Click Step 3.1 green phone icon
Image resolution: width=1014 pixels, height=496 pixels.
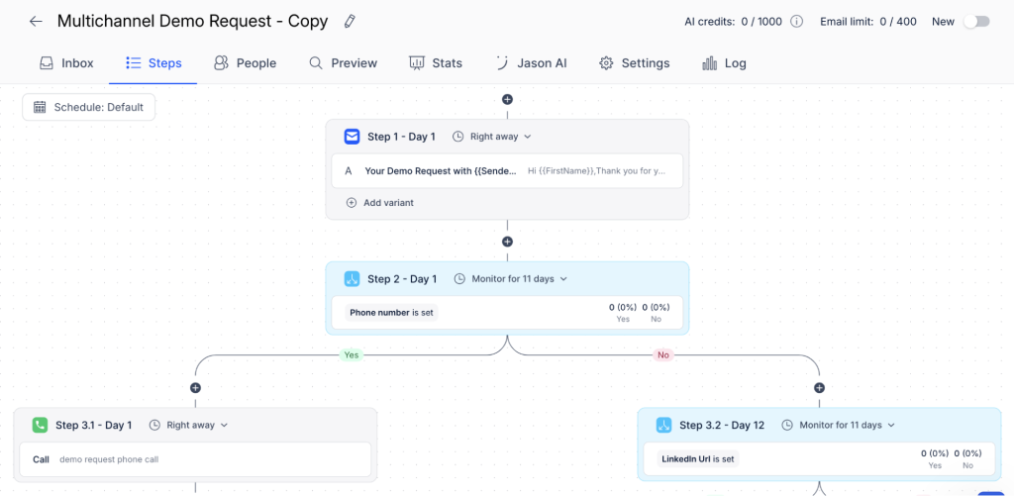click(40, 425)
